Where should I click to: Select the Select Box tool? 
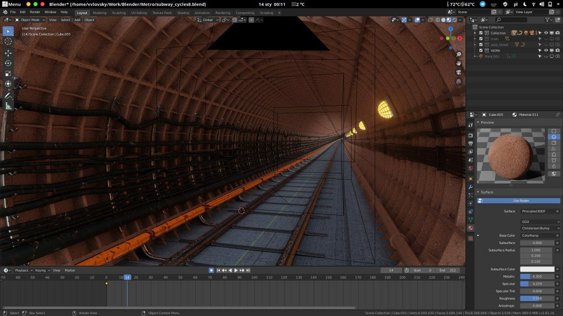(8, 31)
